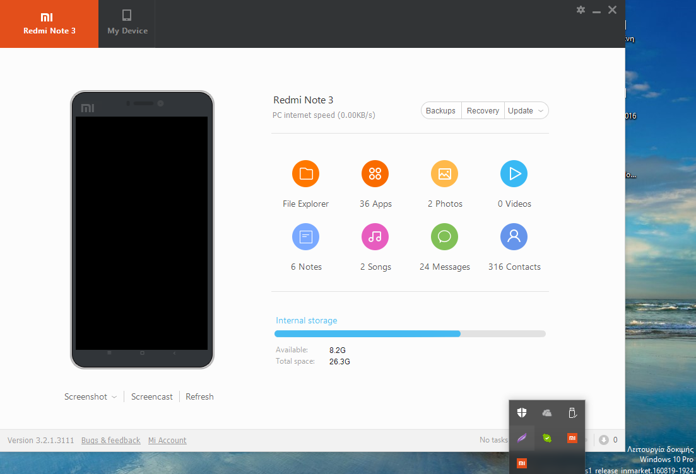
Task: Expand the Screenshot options arrow
Action: pyautogui.click(x=114, y=397)
